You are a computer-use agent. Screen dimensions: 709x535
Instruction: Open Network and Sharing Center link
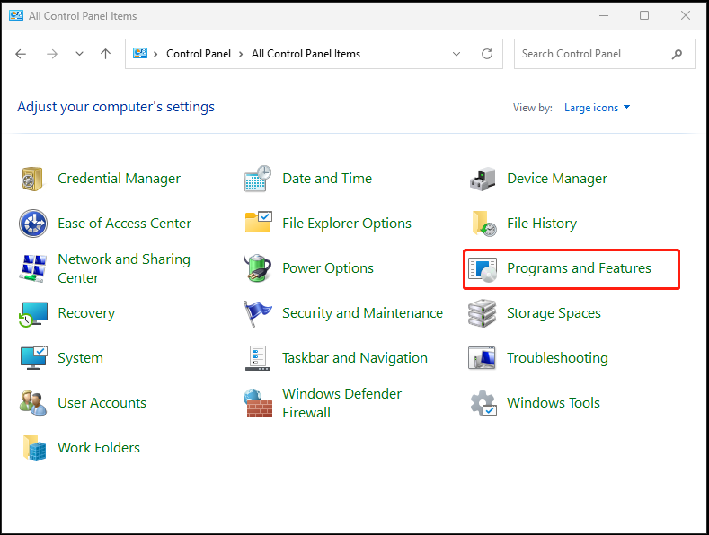click(124, 268)
